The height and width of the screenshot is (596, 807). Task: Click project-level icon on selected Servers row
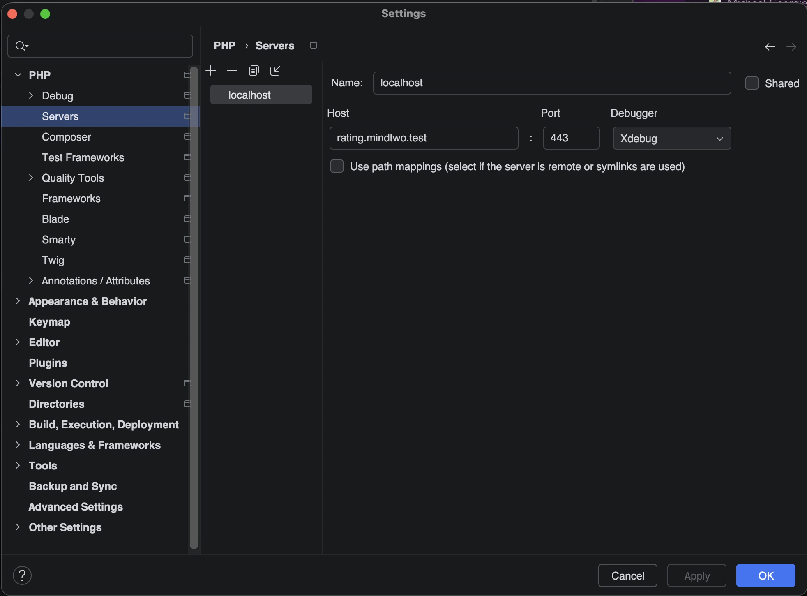click(x=187, y=116)
